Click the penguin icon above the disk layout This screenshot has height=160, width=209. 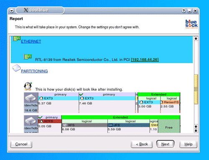(x=28, y=86)
